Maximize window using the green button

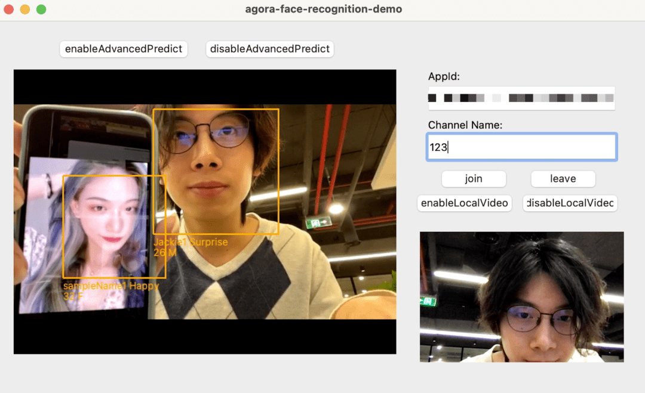coord(41,9)
